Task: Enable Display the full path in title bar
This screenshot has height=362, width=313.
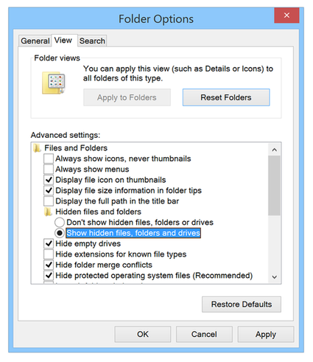Action: [49, 201]
